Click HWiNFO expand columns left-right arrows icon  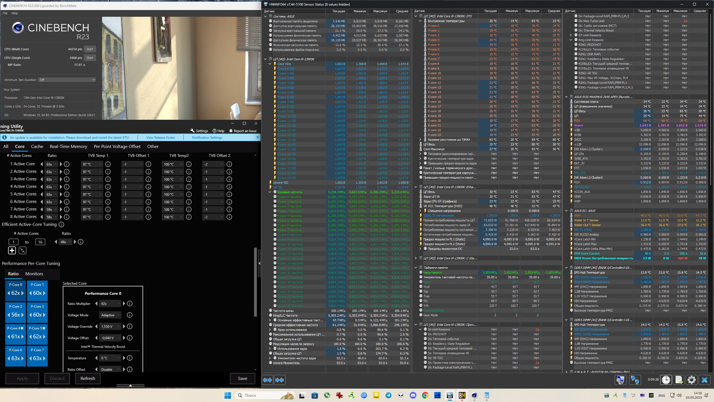tap(267, 380)
